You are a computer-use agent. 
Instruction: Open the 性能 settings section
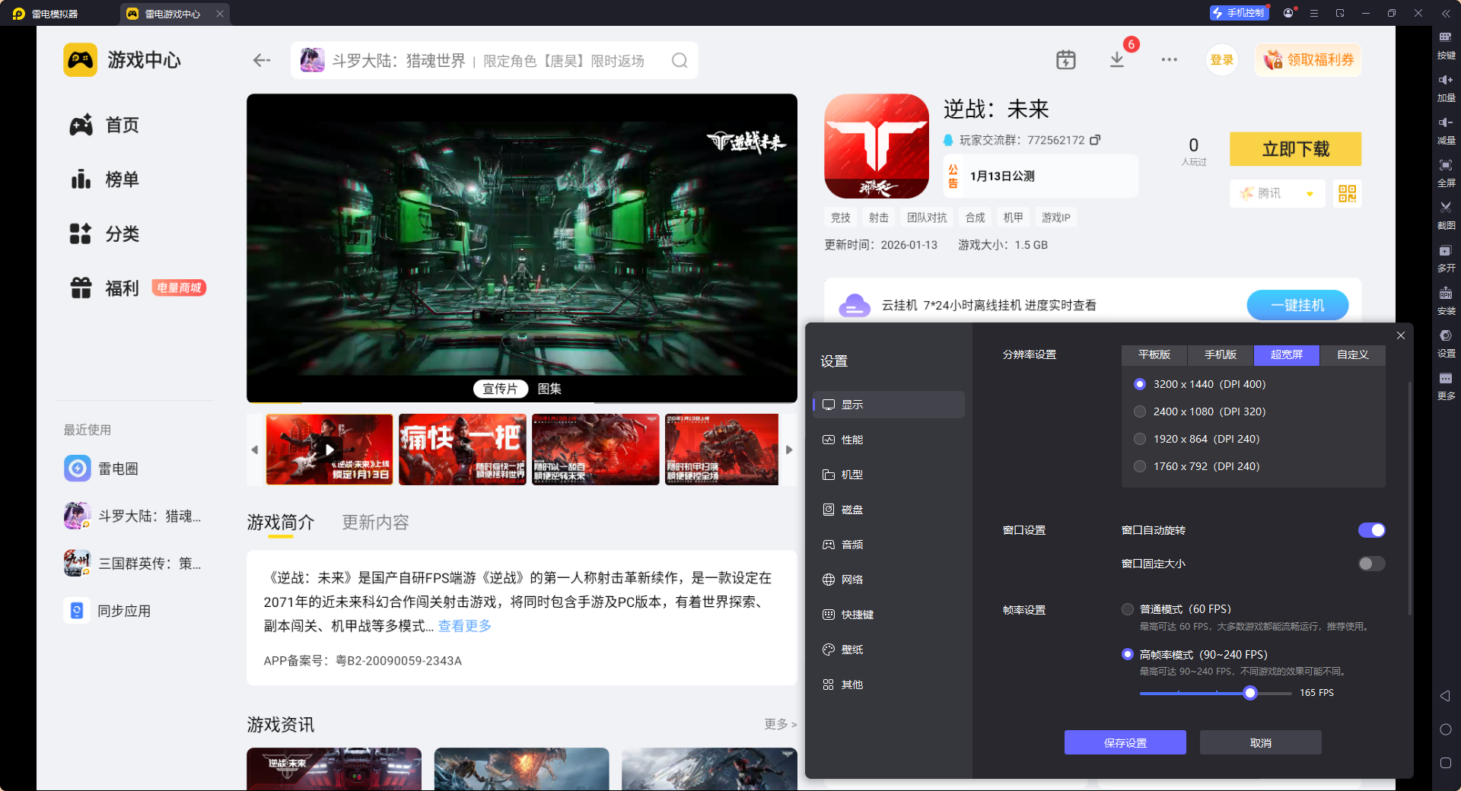[x=851, y=440]
